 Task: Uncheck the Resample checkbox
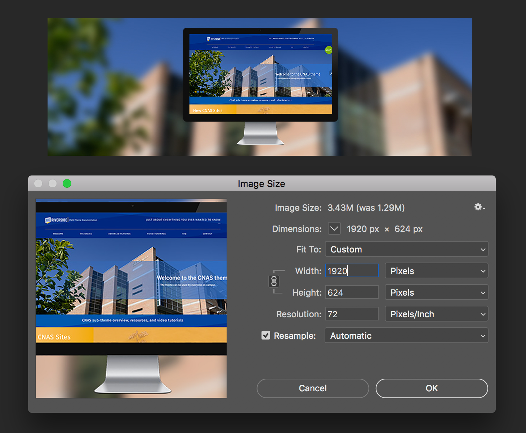(x=266, y=336)
